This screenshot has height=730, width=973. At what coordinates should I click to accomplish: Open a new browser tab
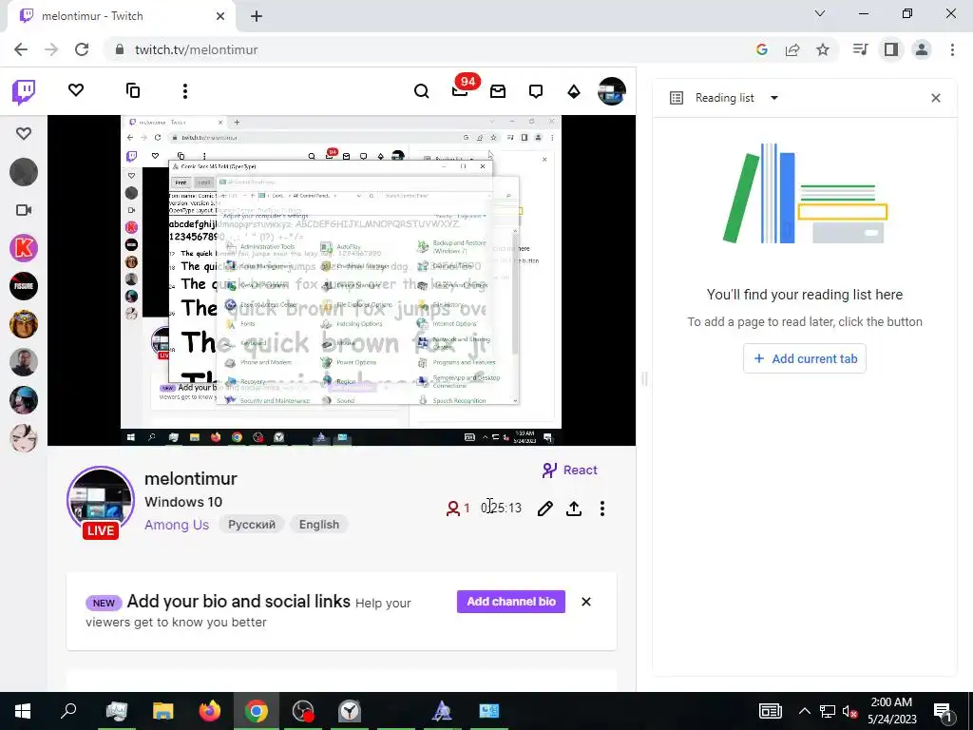(x=257, y=16)
